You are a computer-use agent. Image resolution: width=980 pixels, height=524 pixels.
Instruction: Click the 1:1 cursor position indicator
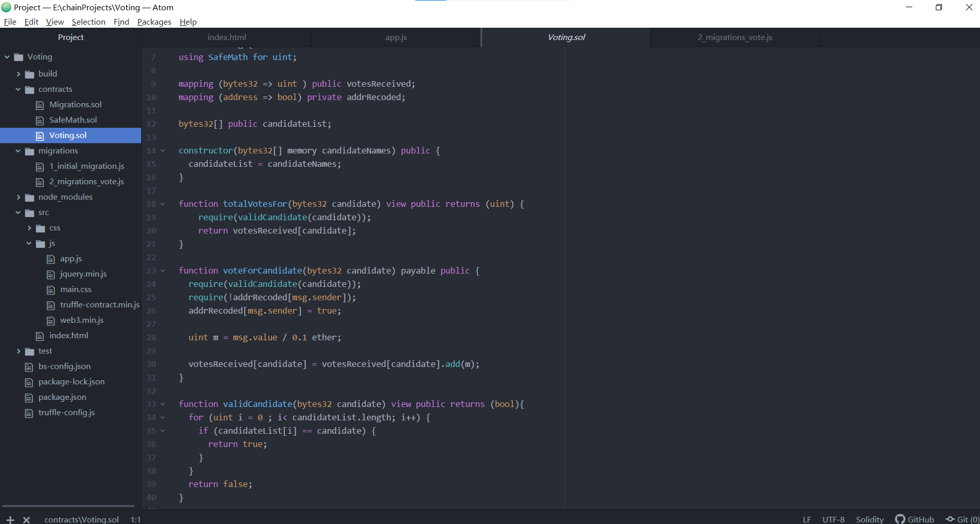tap(136, 519)
